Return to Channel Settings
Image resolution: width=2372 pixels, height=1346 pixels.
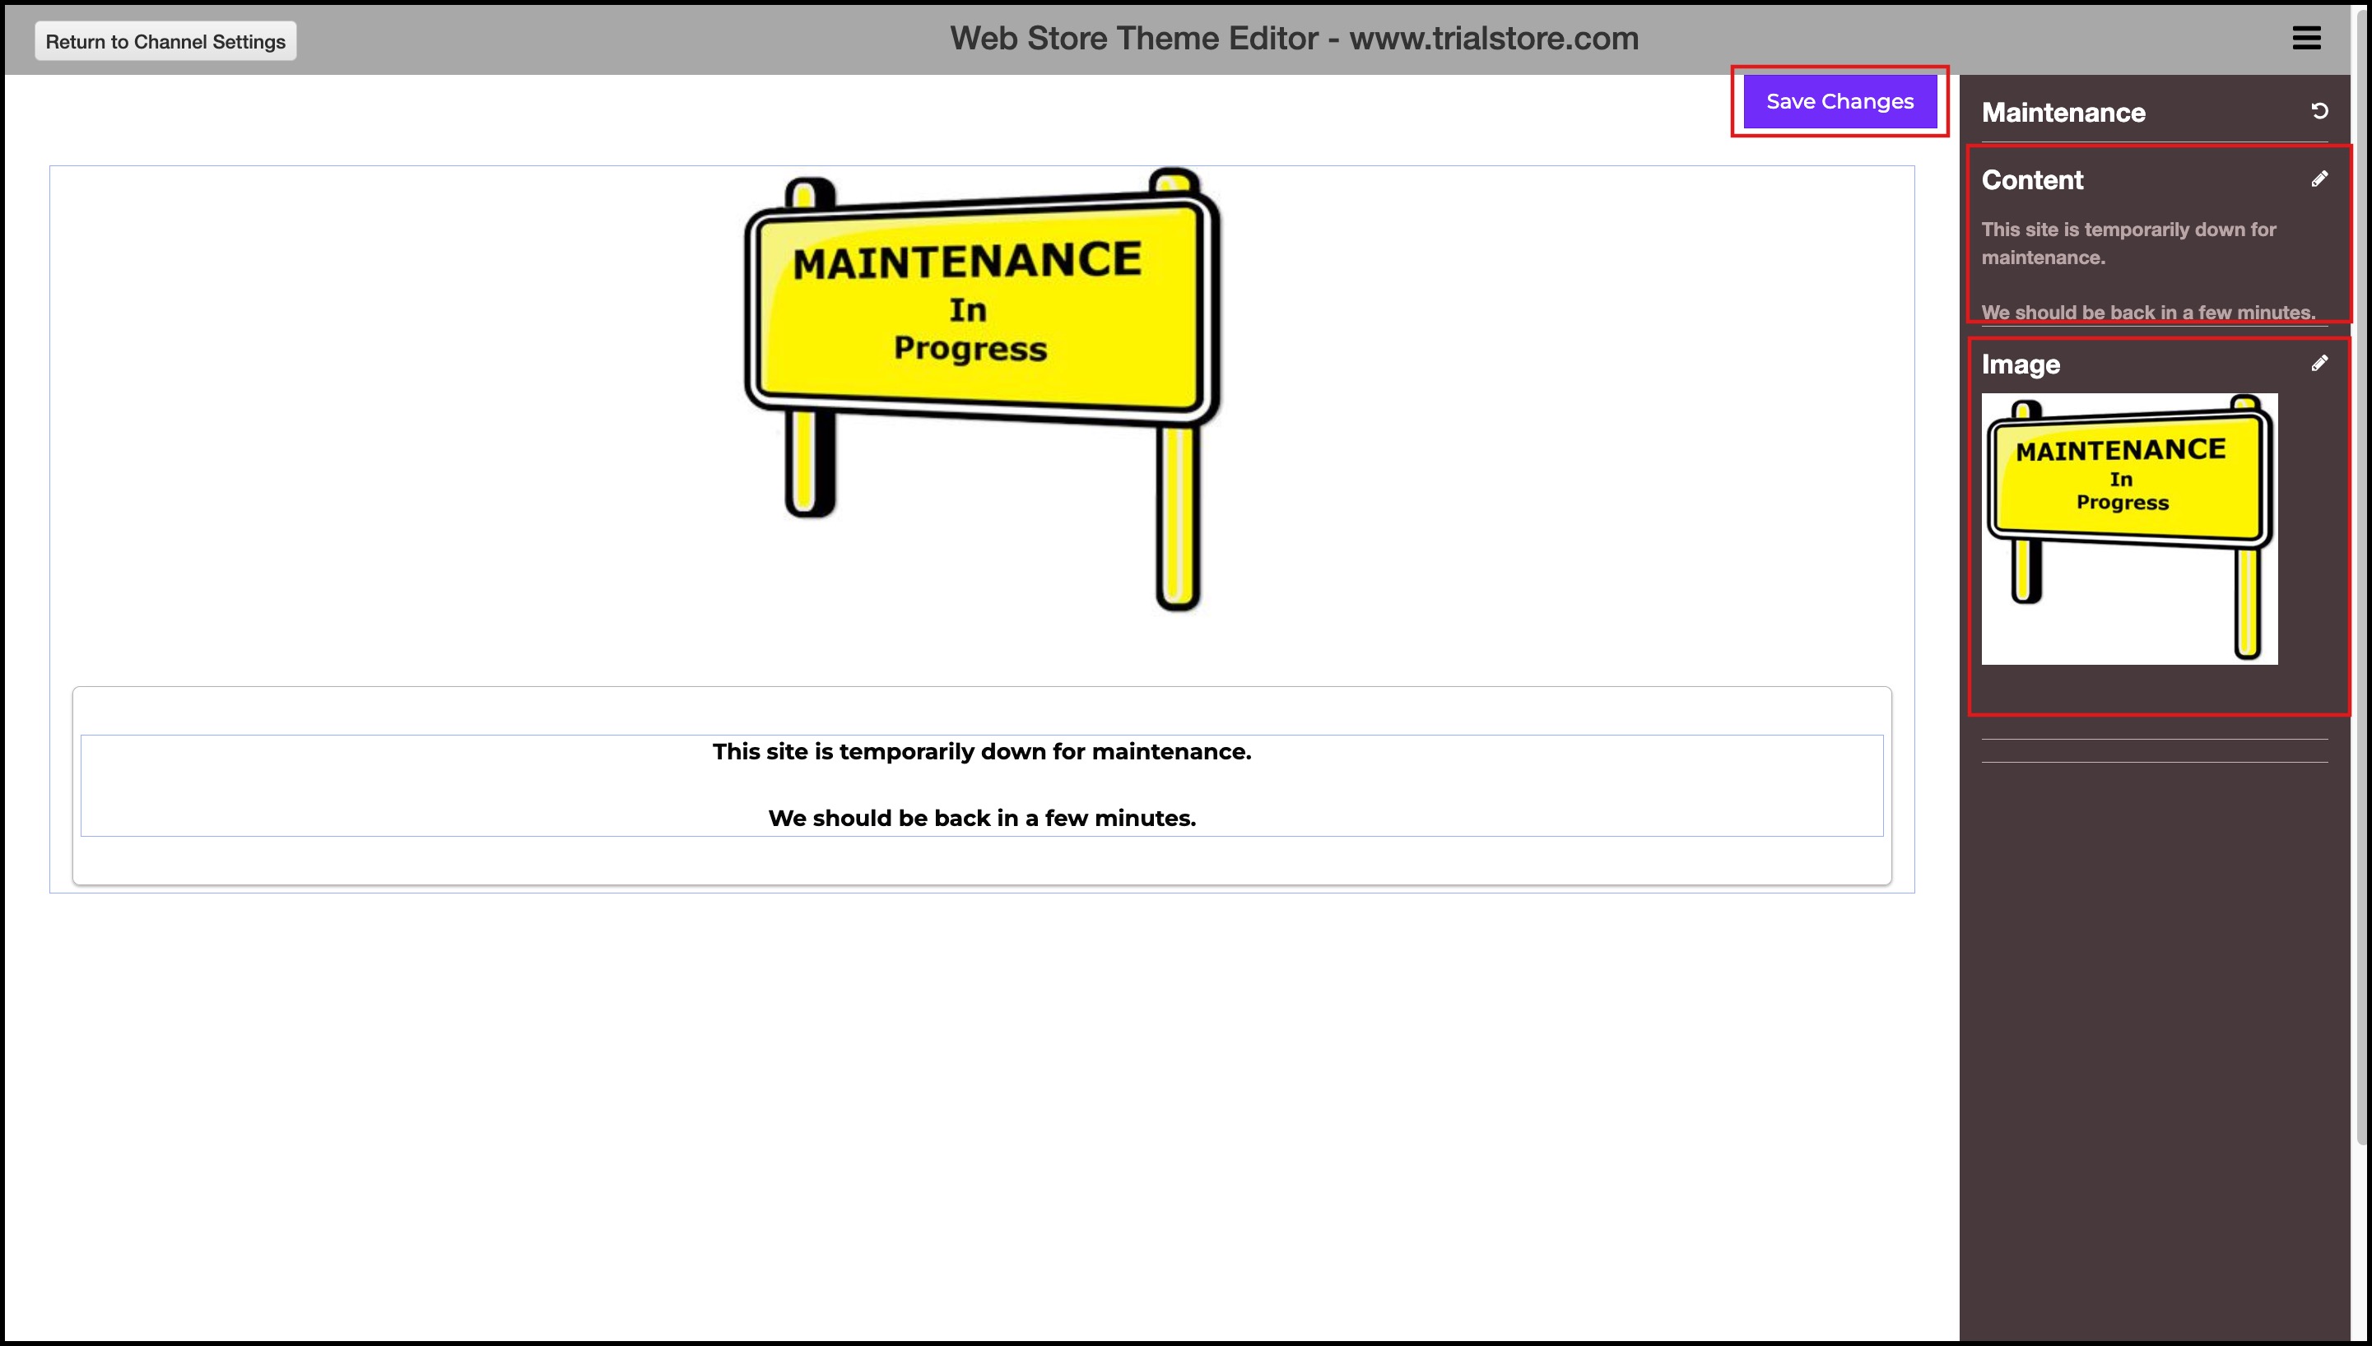pos(165,42)
